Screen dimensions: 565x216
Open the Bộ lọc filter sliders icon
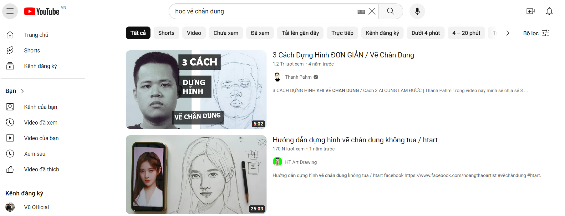[x=546, y=33]
